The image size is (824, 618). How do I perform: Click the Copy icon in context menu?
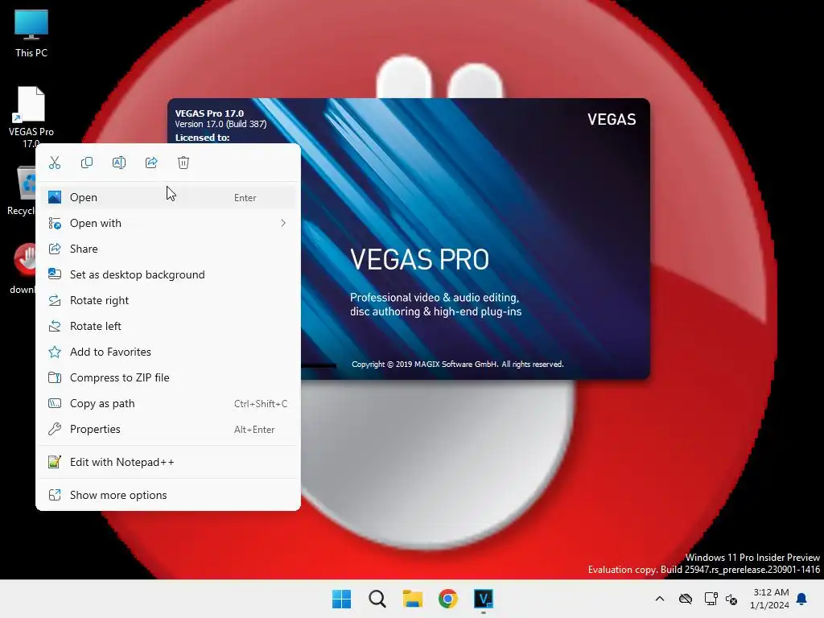tap(87, 163)
